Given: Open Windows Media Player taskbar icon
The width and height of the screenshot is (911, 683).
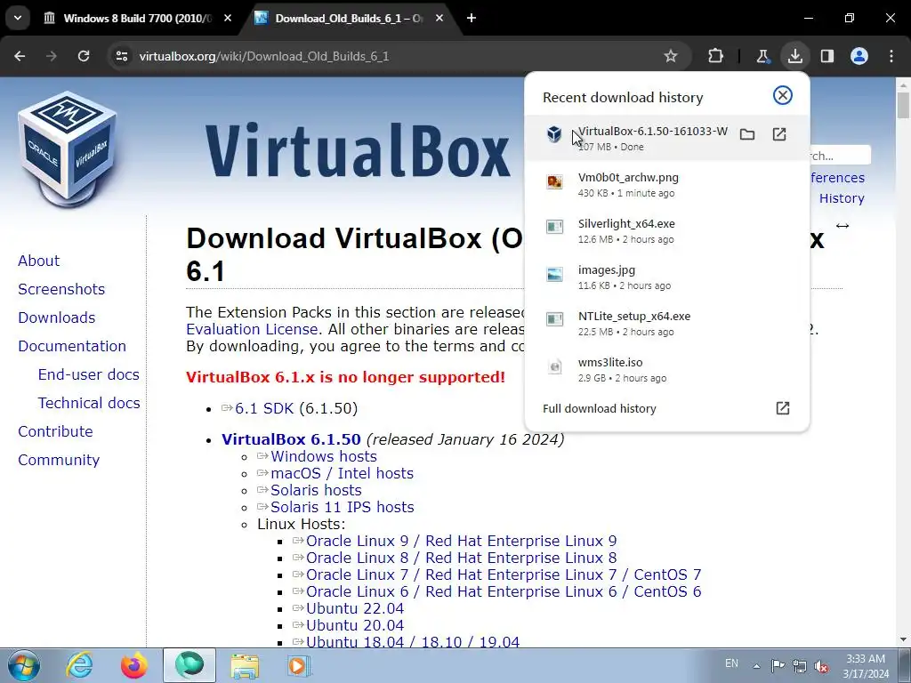Looking at the screenshot, I should coord(299,665).
